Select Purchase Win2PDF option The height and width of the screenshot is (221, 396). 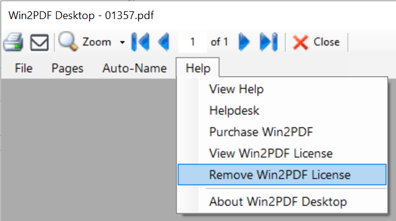click(x=282, y=132)
